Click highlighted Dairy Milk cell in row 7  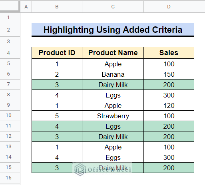[x=113, y=85]
